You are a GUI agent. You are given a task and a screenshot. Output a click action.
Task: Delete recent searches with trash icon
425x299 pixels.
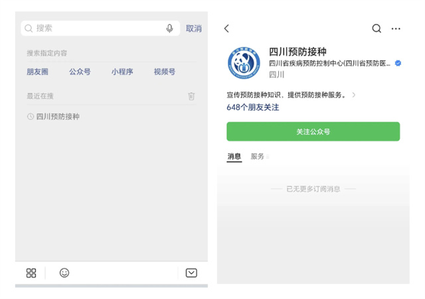(x=191, y=96)
